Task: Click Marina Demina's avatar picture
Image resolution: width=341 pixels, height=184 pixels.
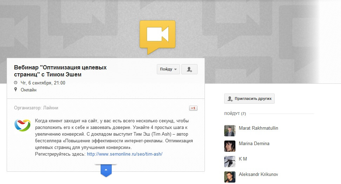Action: [x=229, y=146]
